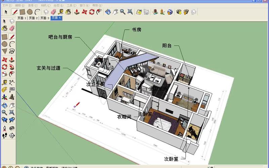Open the 文件 (File) menu
Screen dimensions: 269x168
click(7, 5)
